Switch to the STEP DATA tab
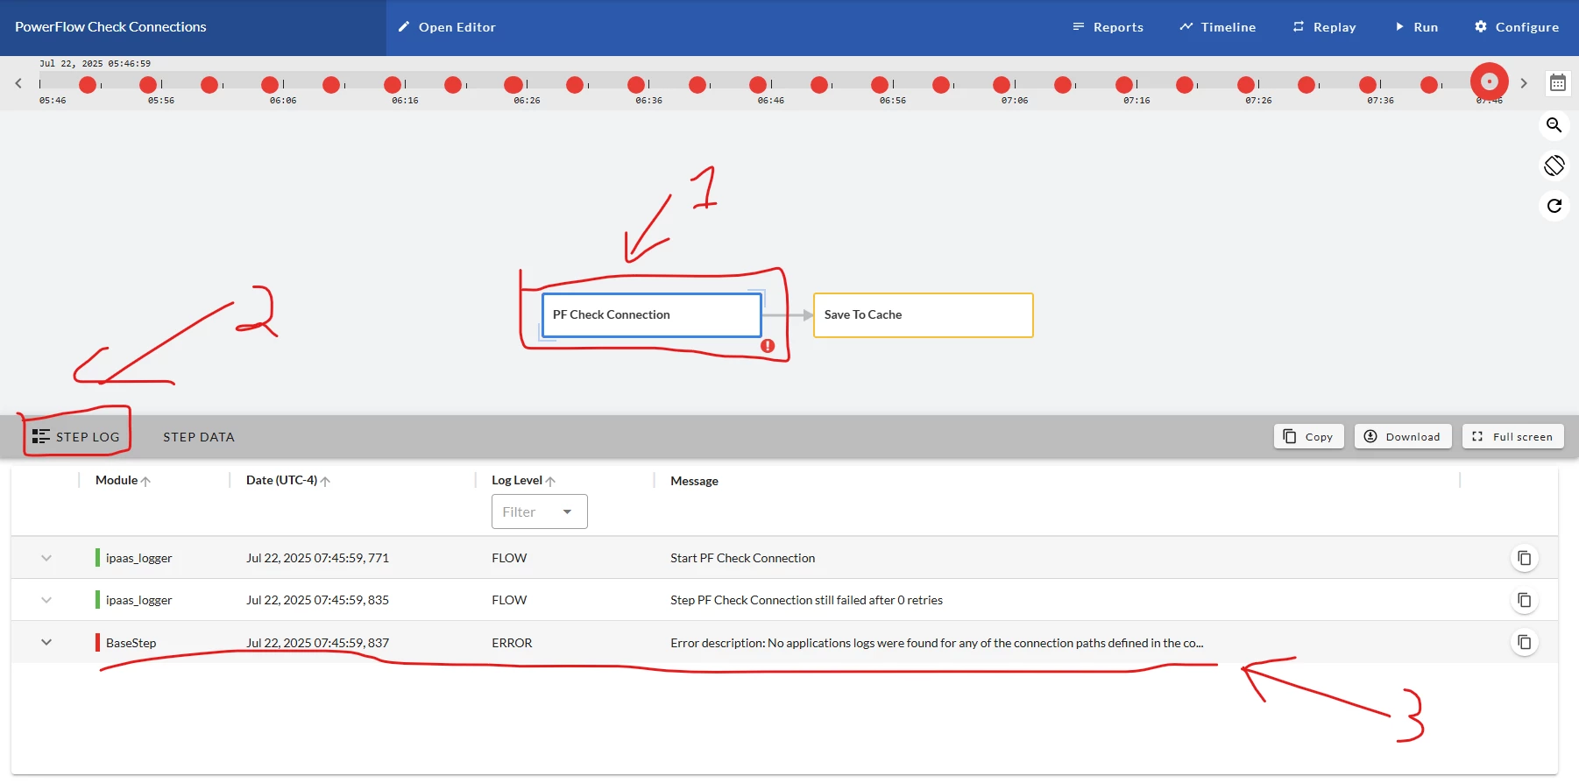This screenshot has width=1579, height=783. [199, 437]
